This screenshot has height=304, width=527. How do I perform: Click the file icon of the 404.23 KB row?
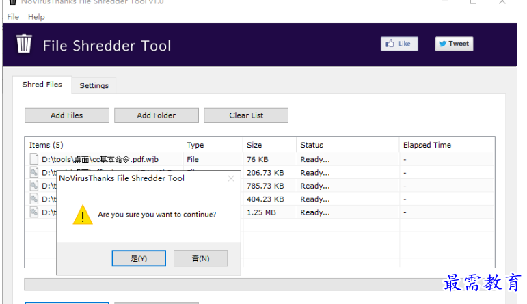[34, 199]
